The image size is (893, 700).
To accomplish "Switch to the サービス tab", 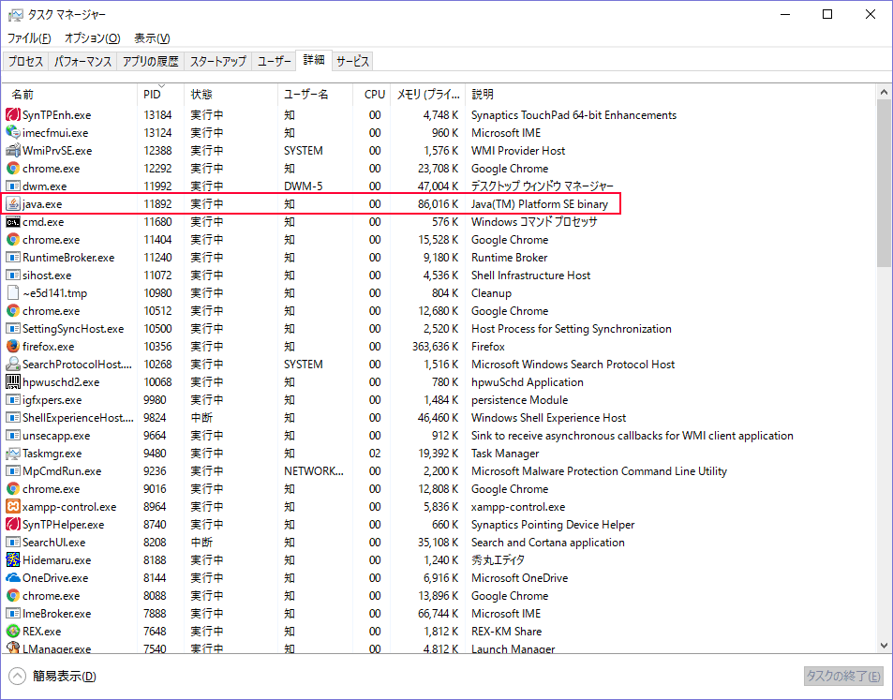I will [353, 62].
